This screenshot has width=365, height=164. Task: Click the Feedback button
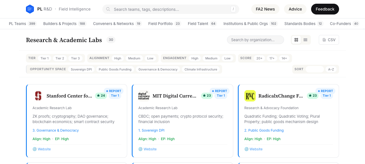(x=325, y=9)
